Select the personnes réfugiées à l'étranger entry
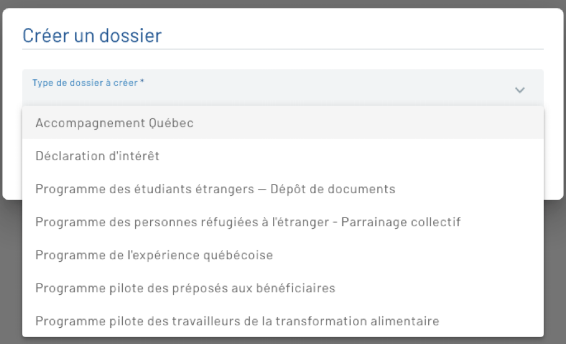This screenshot has width=566, height=344. point(248,222)
